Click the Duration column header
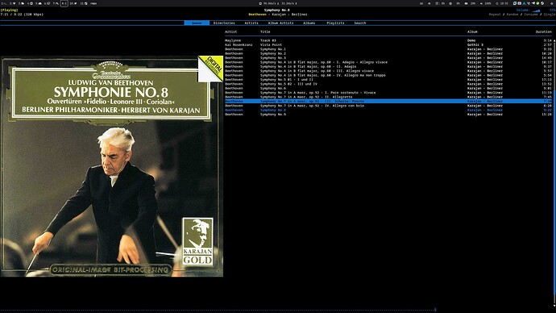Image resolution: width=556 pixels, height=313 pixels. (544, 32)
